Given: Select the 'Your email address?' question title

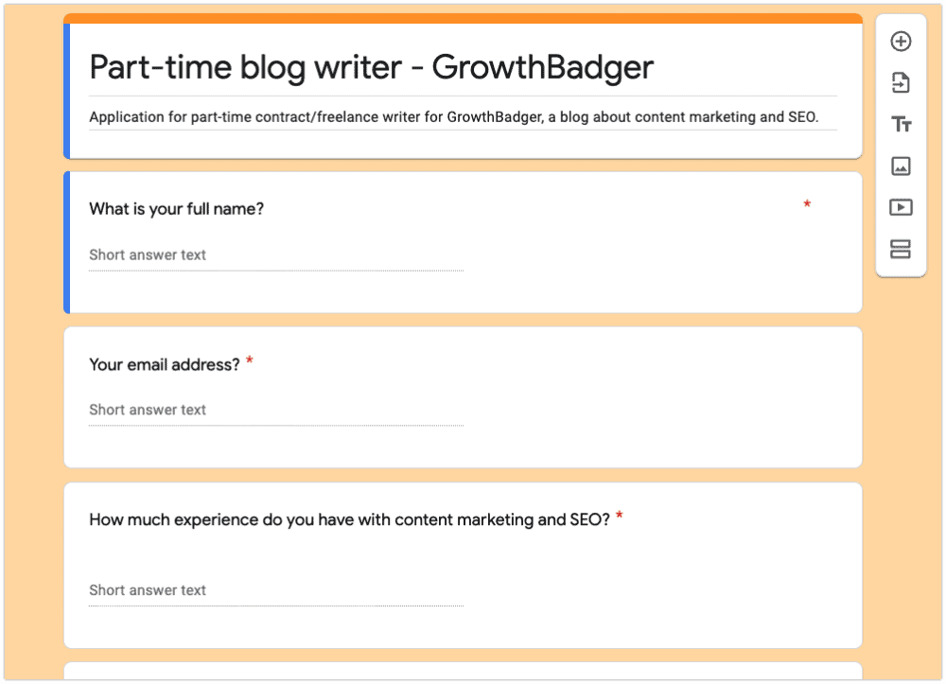Looking at the screenshot, I should pyautogui.click(x=165, y=364).
